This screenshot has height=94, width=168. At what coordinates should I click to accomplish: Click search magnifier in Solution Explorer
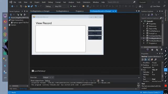pos(161,18)
